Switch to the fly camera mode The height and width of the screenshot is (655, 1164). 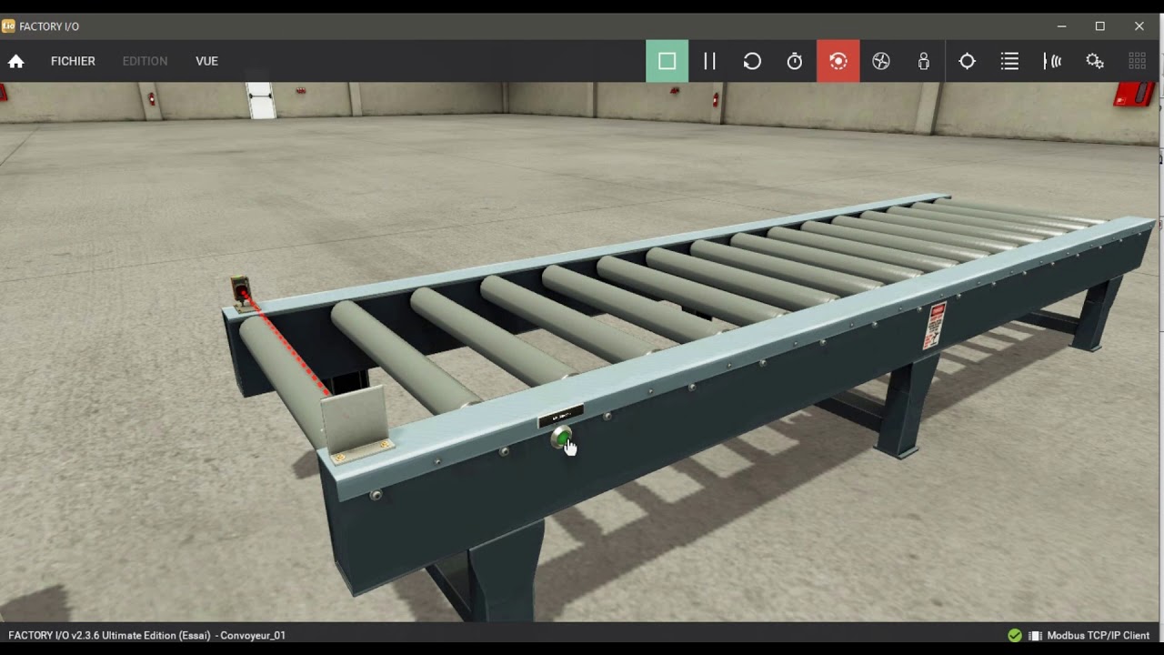[x=880, y=61]
